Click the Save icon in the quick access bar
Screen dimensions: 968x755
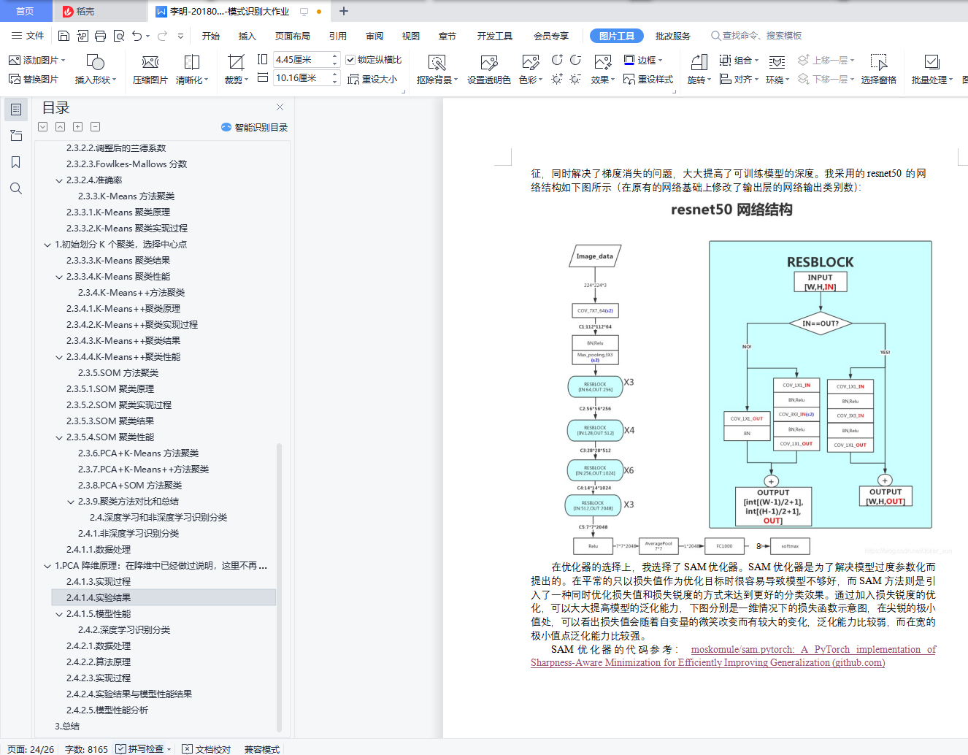point(64,36)
